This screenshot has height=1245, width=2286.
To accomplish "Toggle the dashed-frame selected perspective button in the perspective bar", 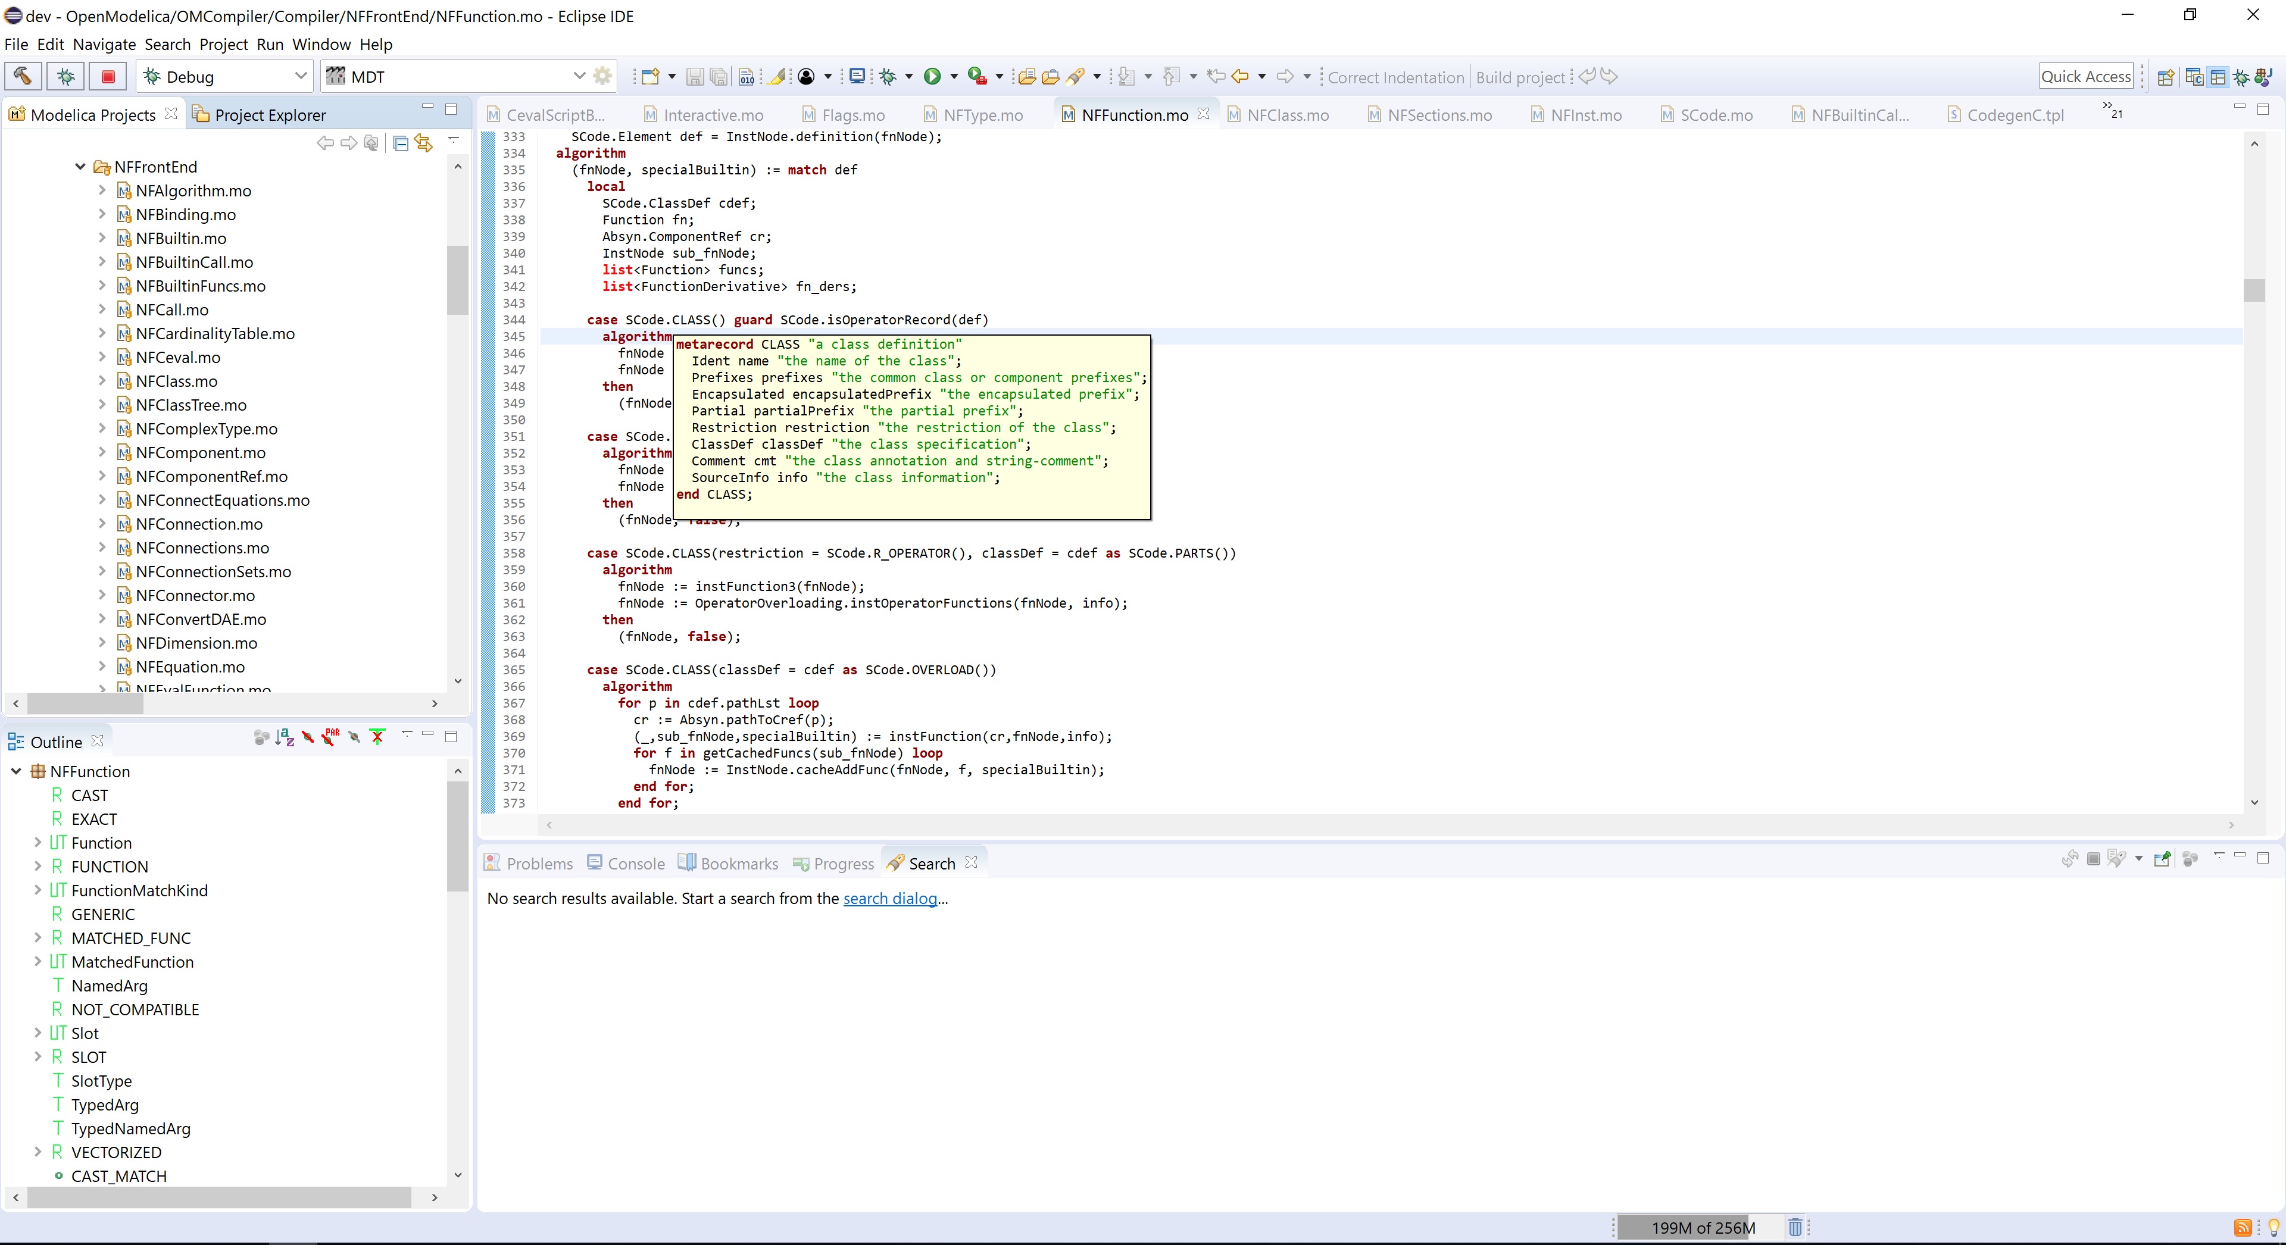I will coord(2218,77).
